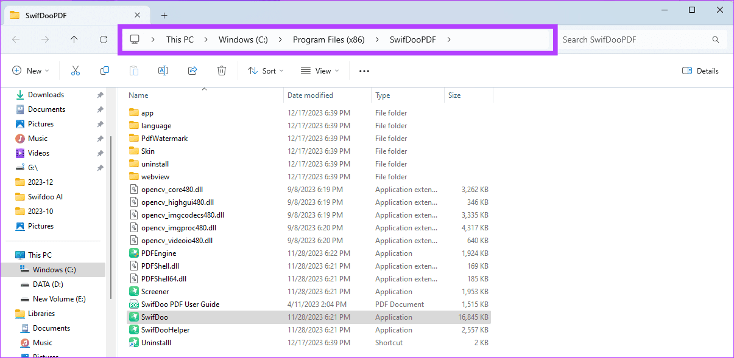Screen dimensions: 734x358
Task: Open the View options dropdown
Action: (x=319, y=71)
